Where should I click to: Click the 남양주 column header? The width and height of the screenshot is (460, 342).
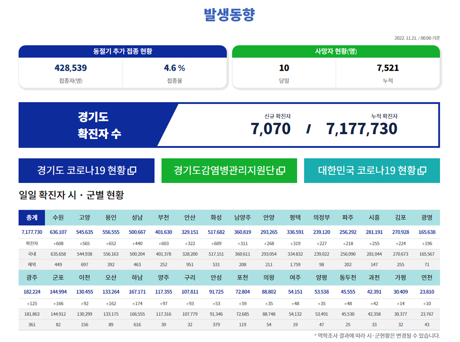coord(242,217)
